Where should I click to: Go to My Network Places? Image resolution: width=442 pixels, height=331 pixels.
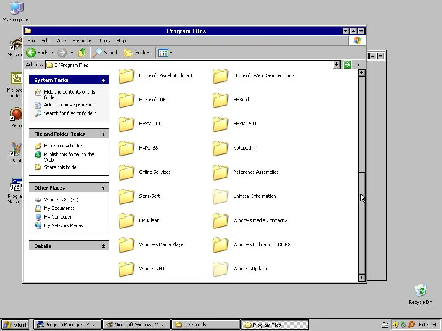63,225
